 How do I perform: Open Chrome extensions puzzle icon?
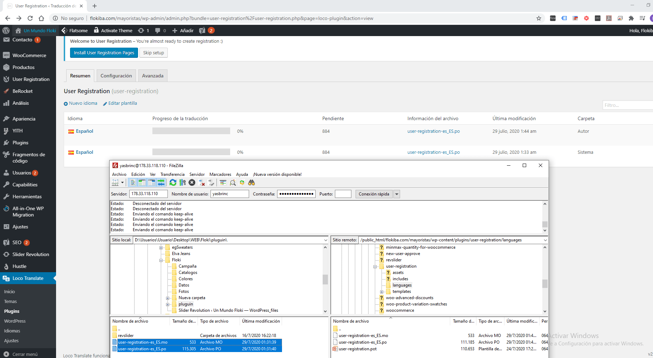coord(631,18)
